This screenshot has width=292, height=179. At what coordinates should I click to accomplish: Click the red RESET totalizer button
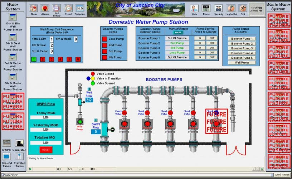[46, 150]
